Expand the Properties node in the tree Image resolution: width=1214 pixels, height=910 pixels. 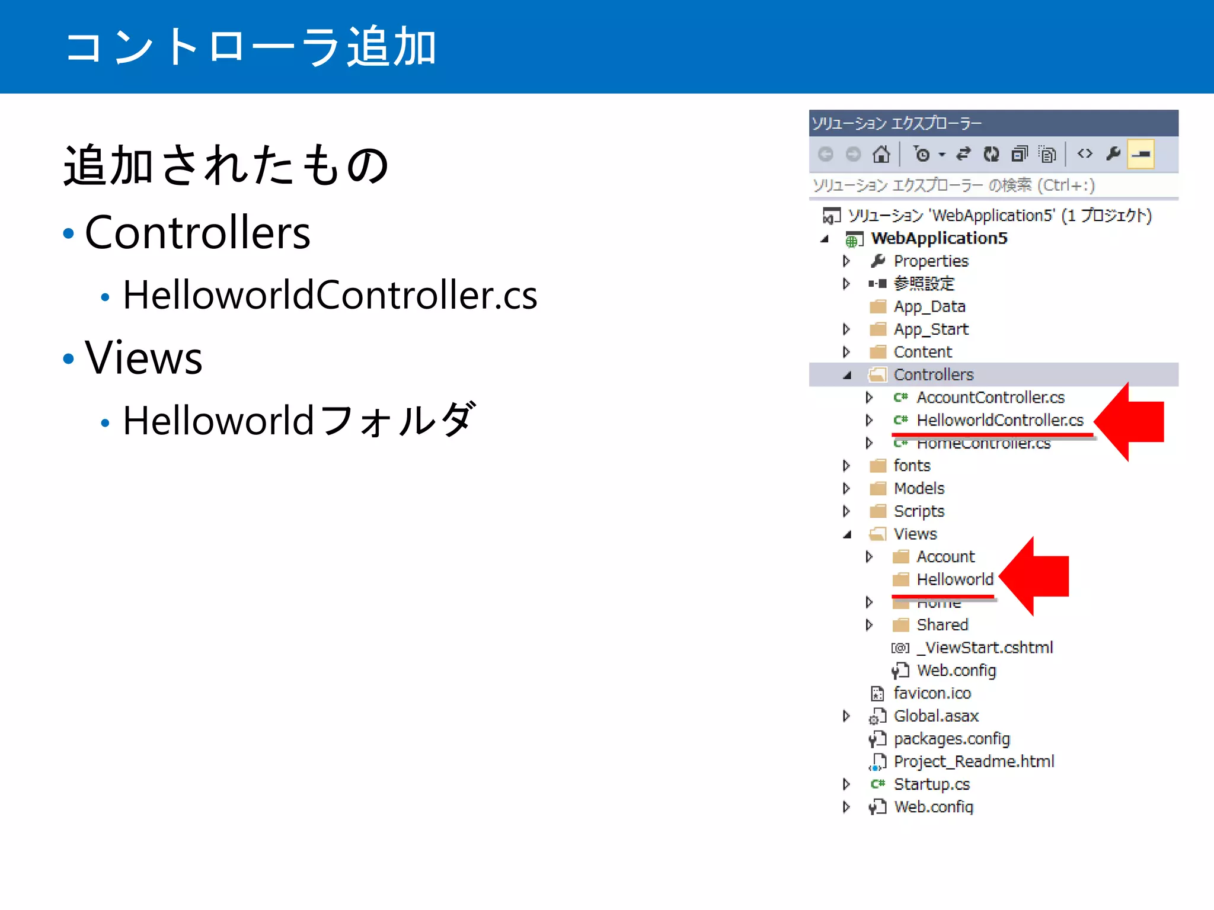[x=846, y=261]
